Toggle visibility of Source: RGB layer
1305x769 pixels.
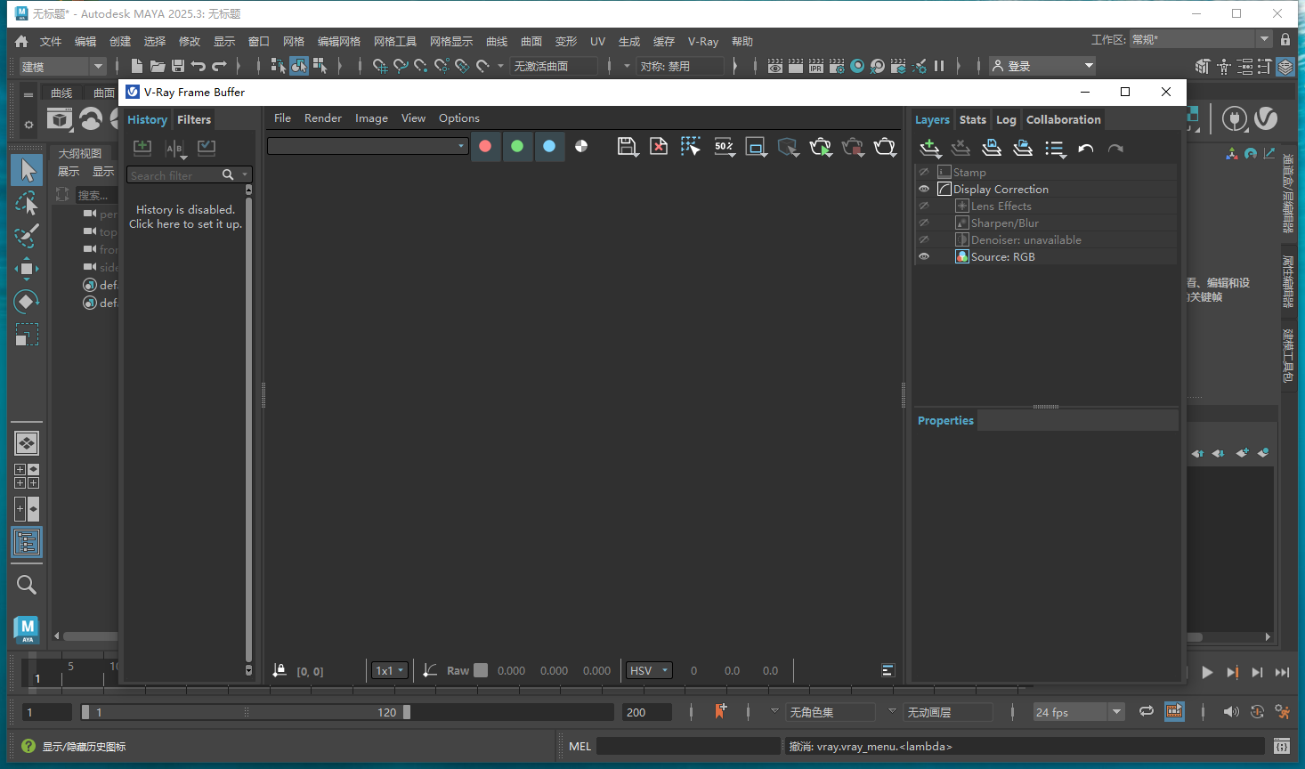coord(924,256)
